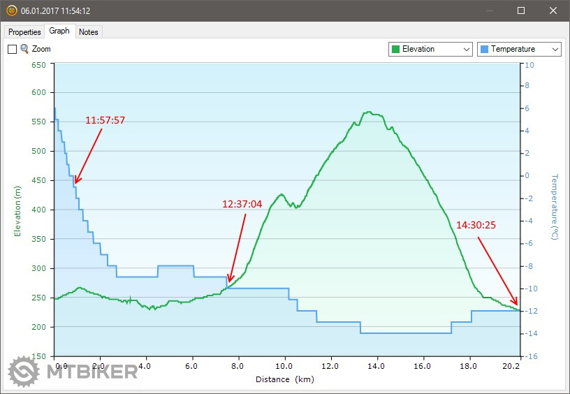Image resolution: width=570 pixels, height=394 pixels.
Task: Open the Notes tab
Action: [89, 32]
